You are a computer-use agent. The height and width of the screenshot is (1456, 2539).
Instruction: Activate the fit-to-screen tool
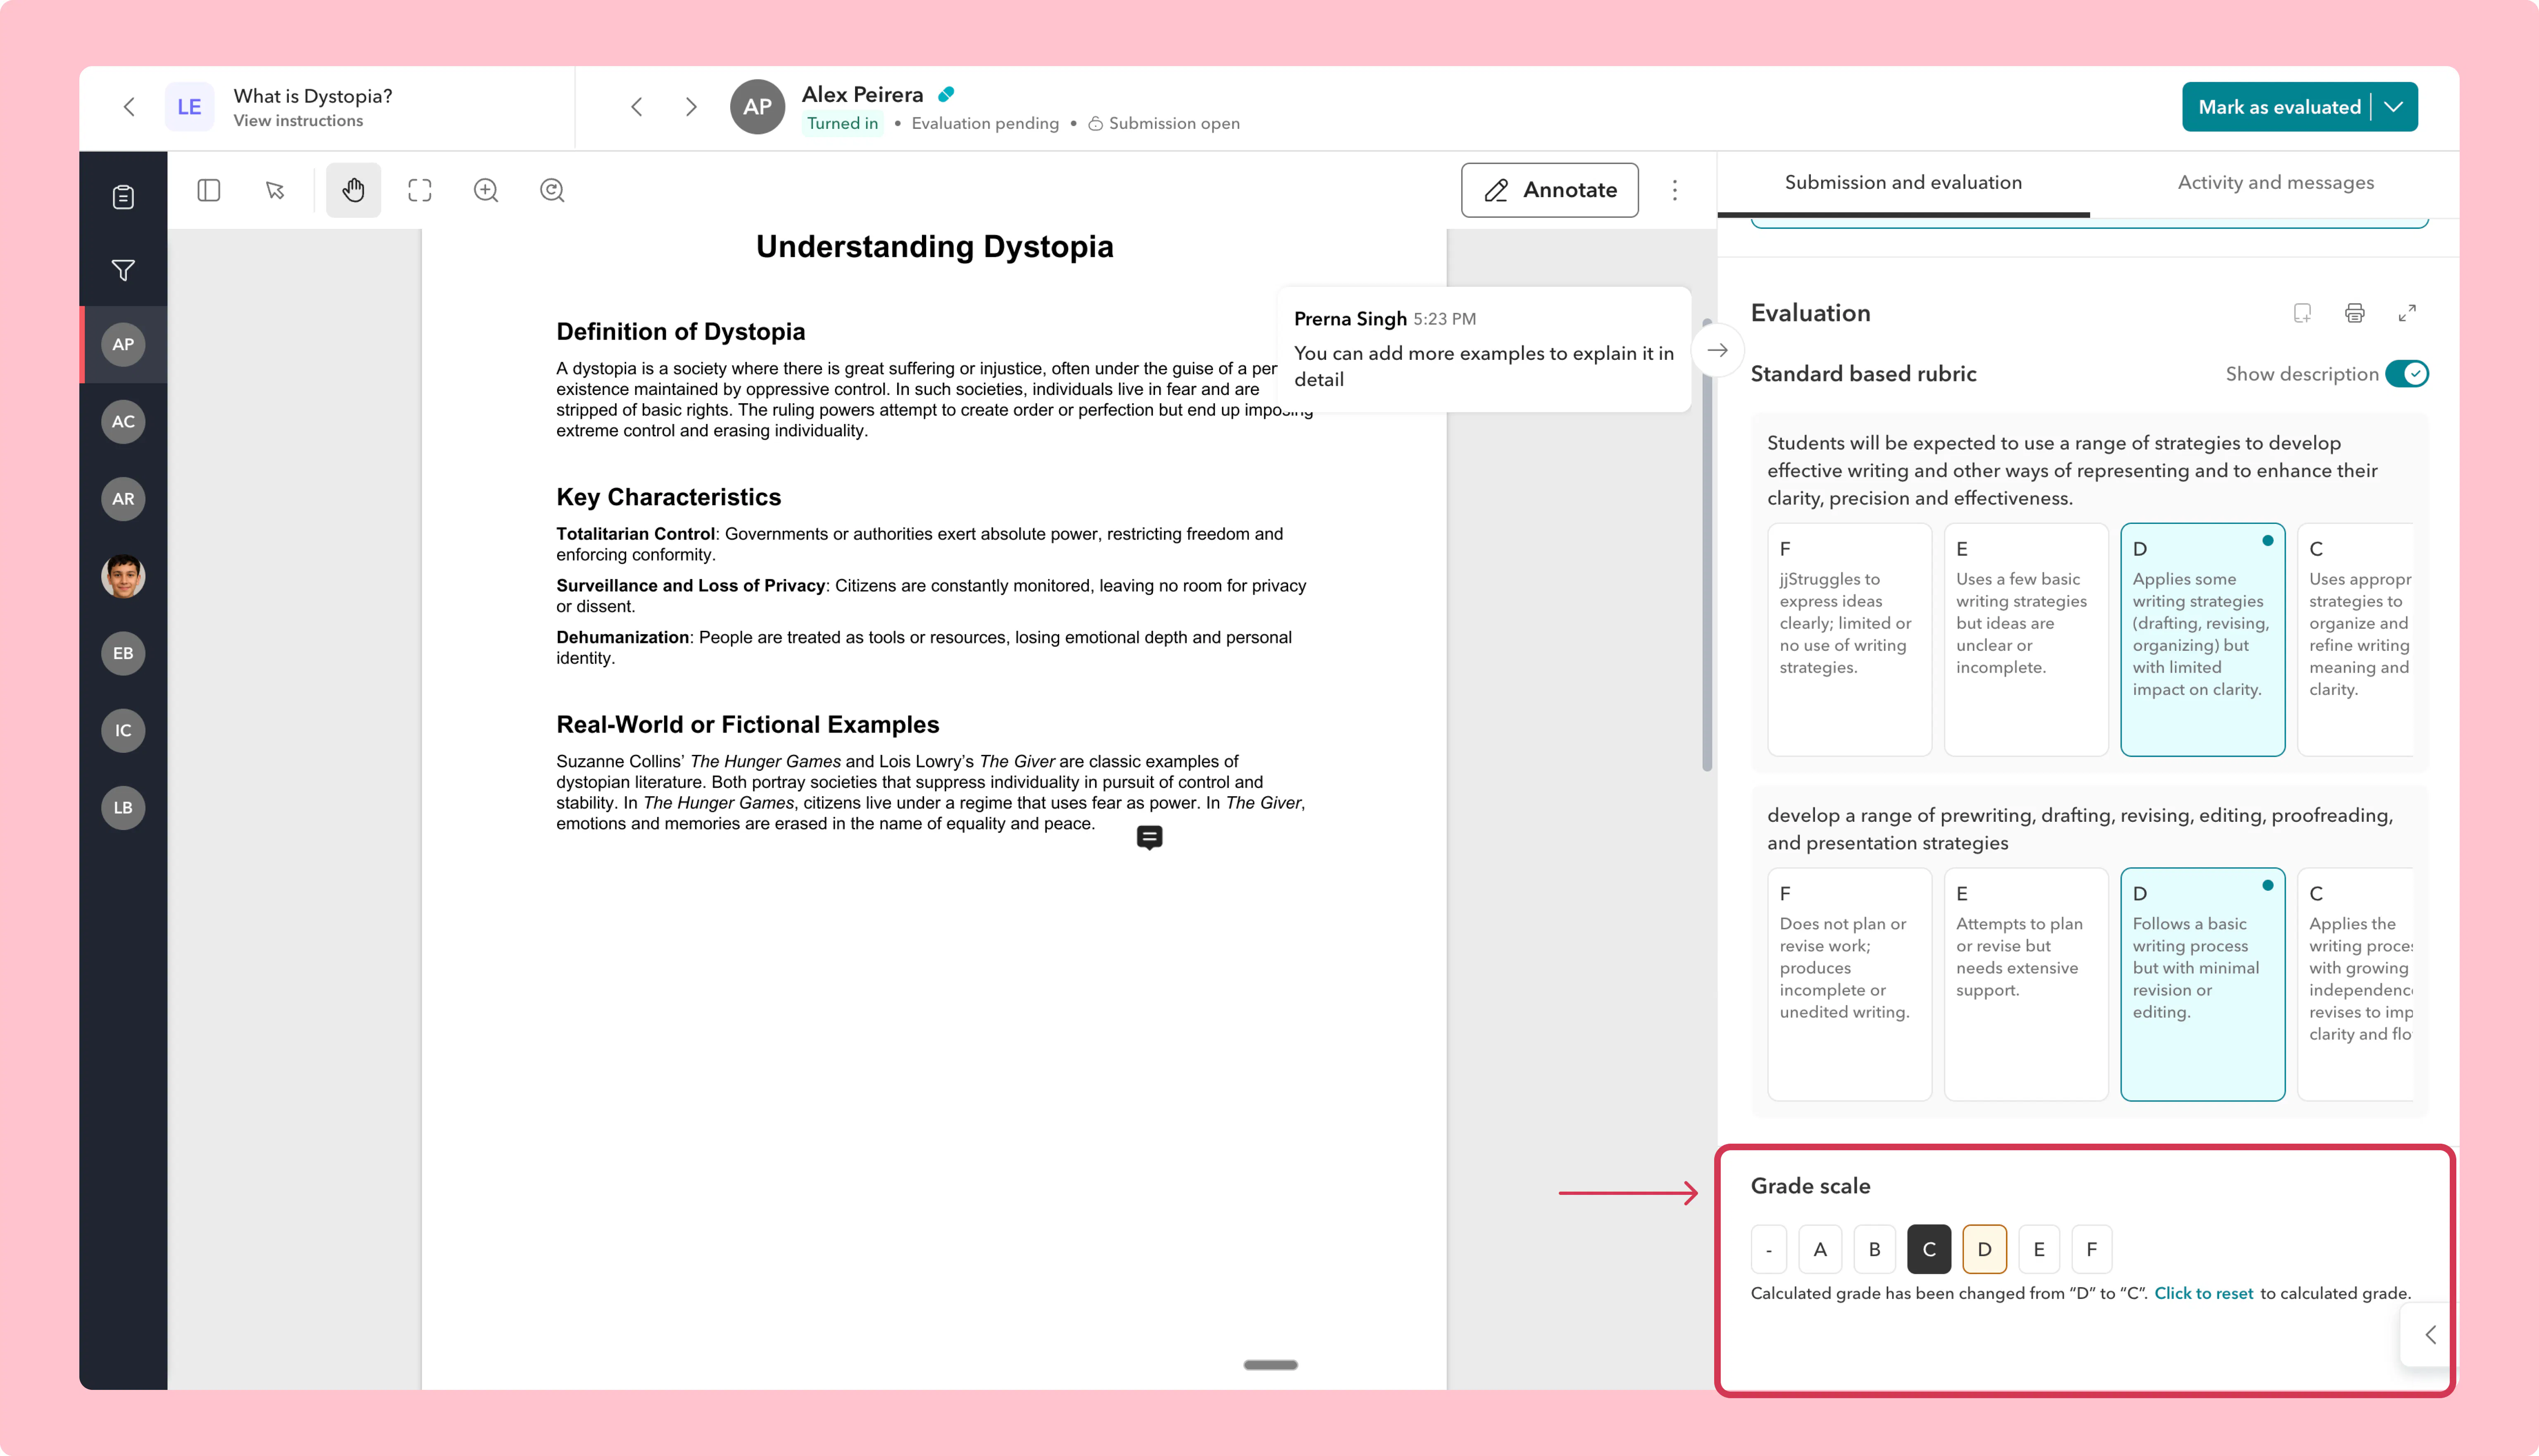420,190
